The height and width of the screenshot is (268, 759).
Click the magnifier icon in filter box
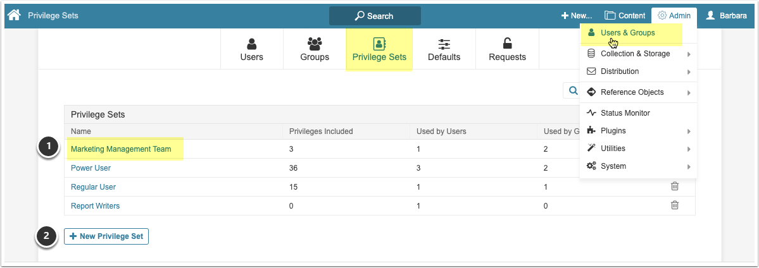[x=572, y=91]
